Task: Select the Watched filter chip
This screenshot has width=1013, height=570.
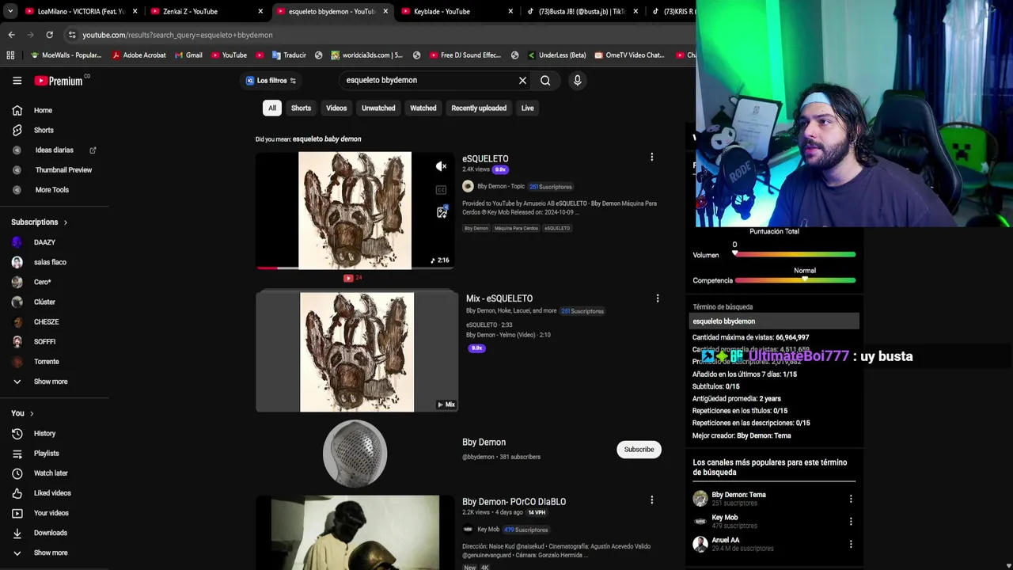Action: pyautogui.click(x=423, y=108)
